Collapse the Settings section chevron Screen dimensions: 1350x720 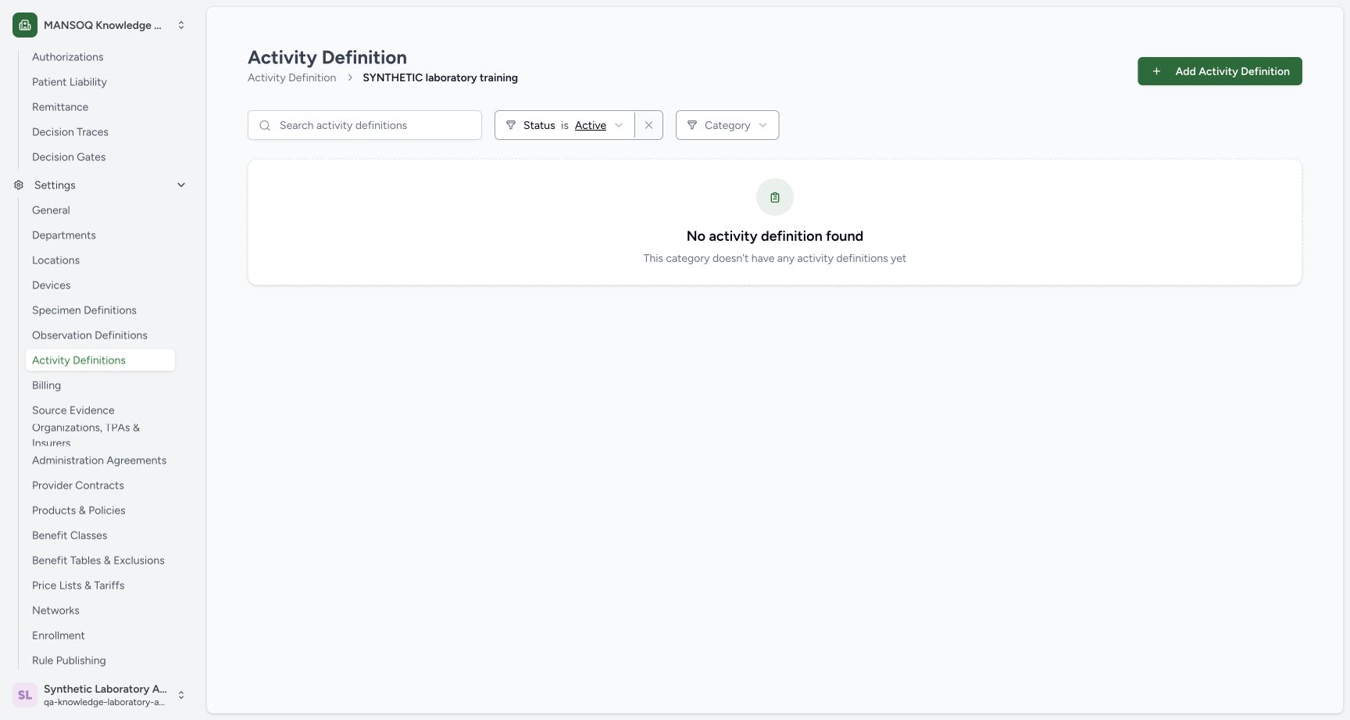coord(181,185)
